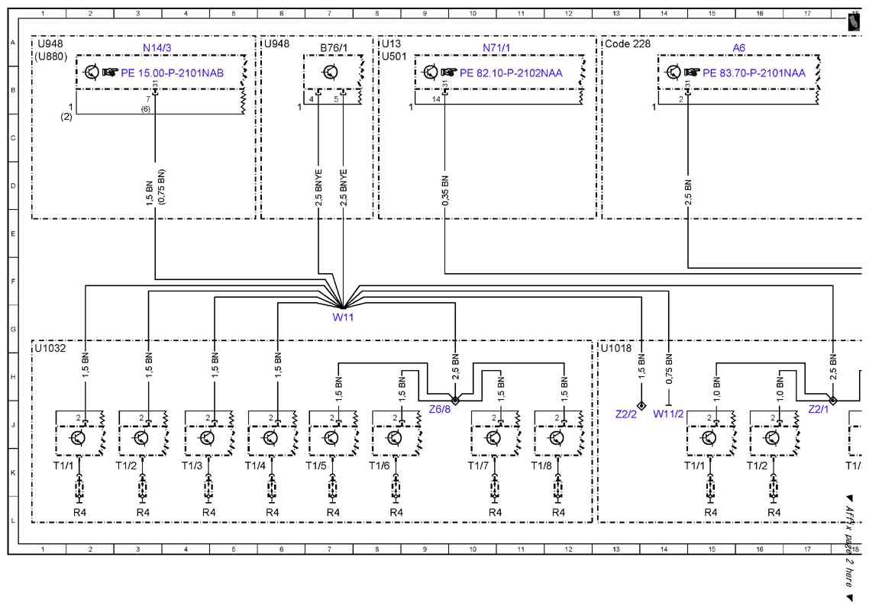Open the PE 15.00-P-2101NAB document link
Image resolution: width=869 pixels, height=609 pixels.
pyautogui.click(x=173, y=73)
